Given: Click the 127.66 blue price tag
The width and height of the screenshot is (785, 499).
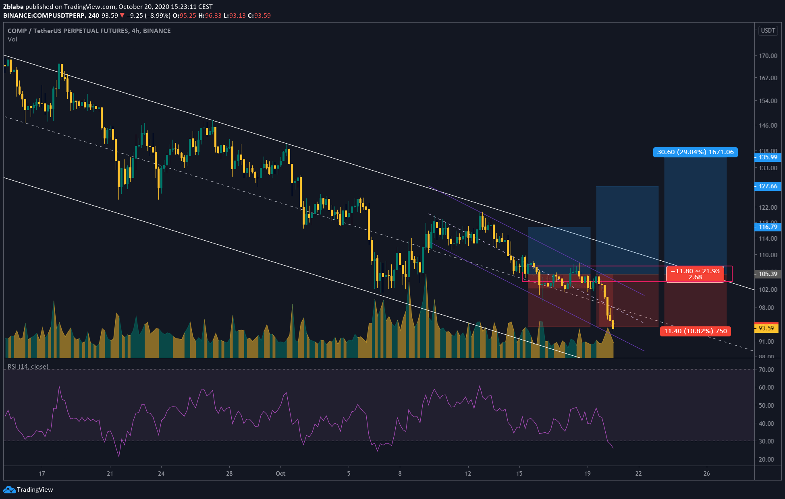Looking at the screenshot, I should coord(768,186).
